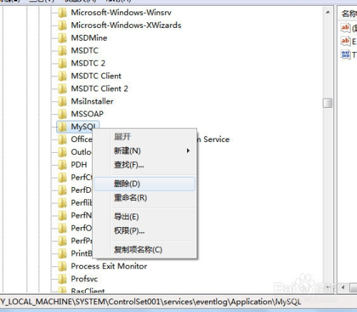Choose 新建(N) in the context menu

[x=144, y=151]
